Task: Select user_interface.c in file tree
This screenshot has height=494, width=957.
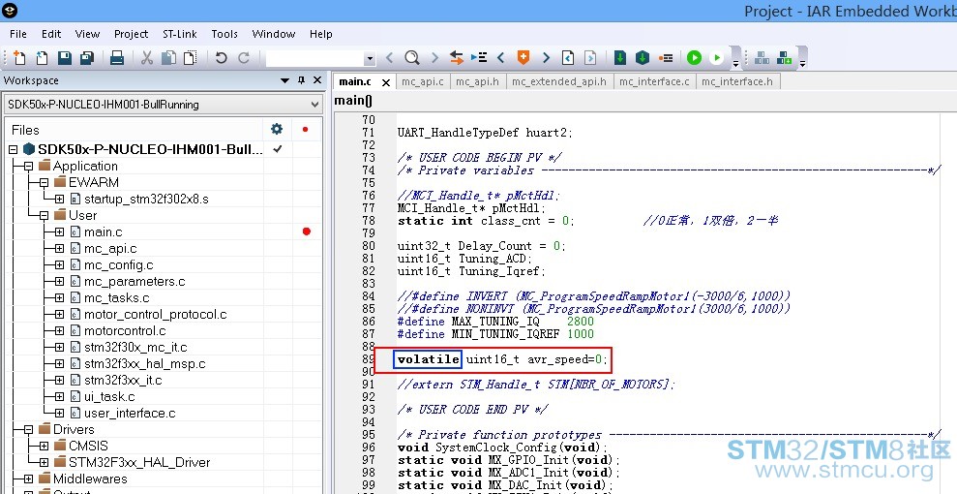Action: pos(130,414)
